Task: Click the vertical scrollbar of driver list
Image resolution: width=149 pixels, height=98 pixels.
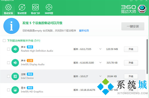Action: coord(147,57)
